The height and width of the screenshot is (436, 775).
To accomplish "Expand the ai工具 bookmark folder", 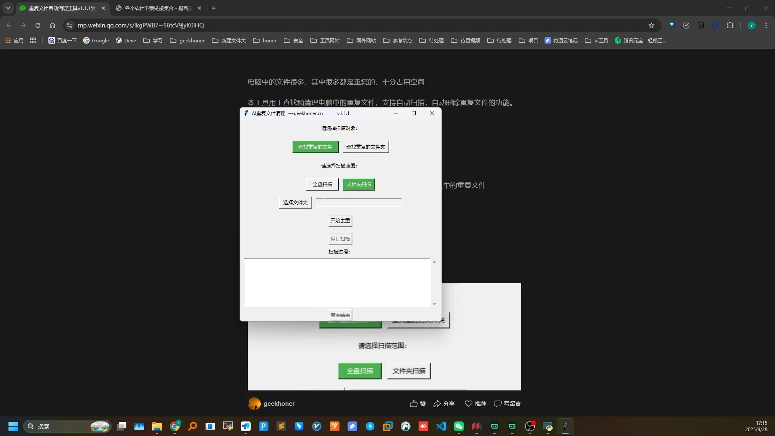I will (597, 41).
